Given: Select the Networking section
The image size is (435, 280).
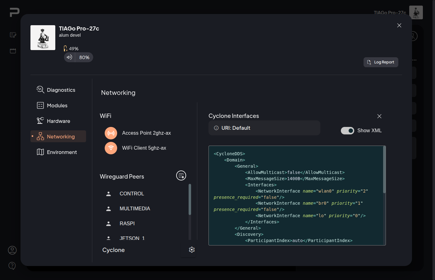Looking at the screenshot, I should tap(58, 136).
